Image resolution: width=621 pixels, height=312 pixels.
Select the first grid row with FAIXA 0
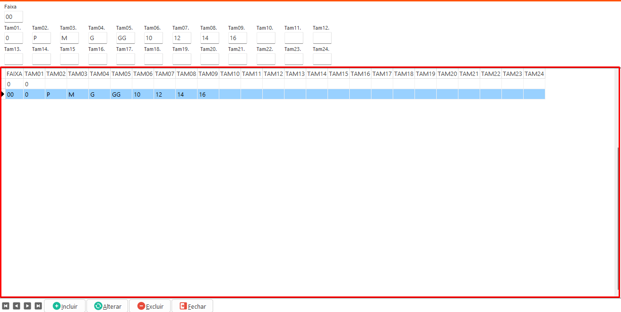pos(14,84)
